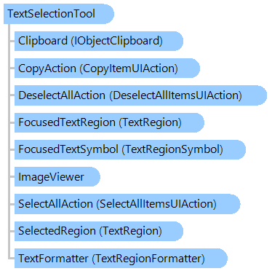The image size is (280, 271).
Task: Click the SelectAllItemsUIAction type name
Action: pyautogui.click(x=156, y=204)
